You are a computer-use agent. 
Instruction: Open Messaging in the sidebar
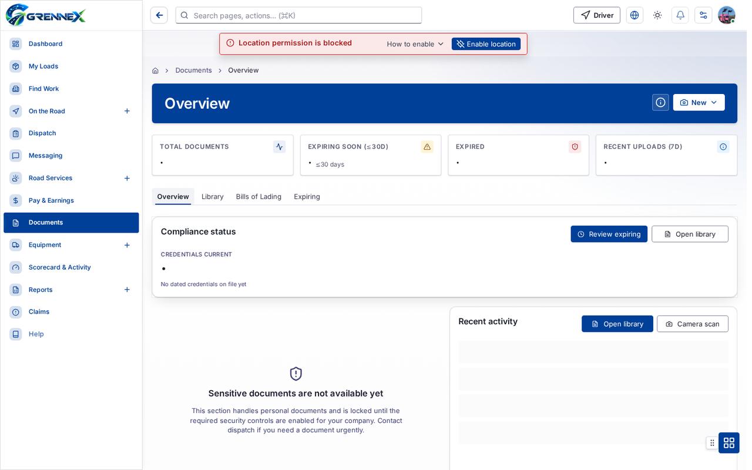coord(71,156)
